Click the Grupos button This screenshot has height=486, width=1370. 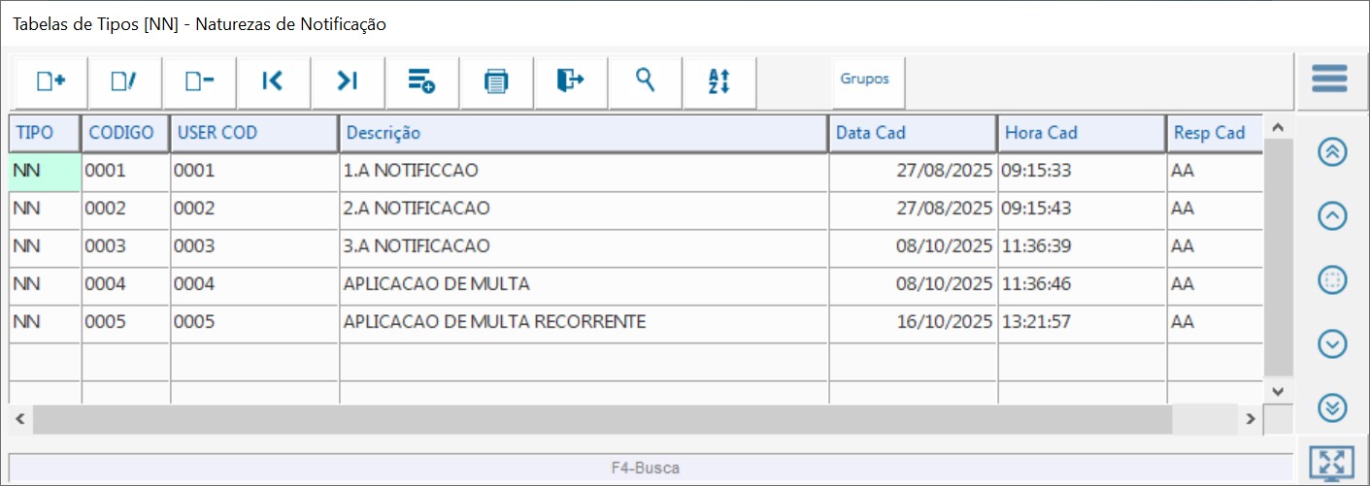tap(865, 80)
